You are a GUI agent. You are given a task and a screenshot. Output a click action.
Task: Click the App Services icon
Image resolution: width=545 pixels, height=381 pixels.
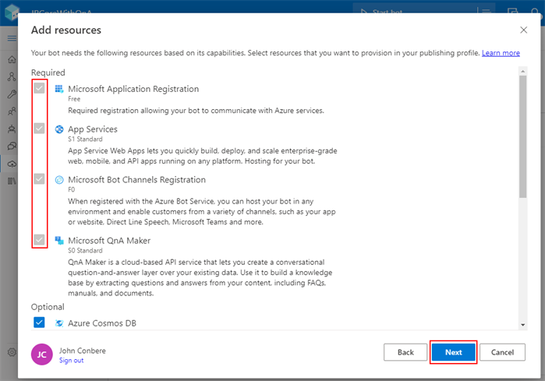(x=59, y=129)
